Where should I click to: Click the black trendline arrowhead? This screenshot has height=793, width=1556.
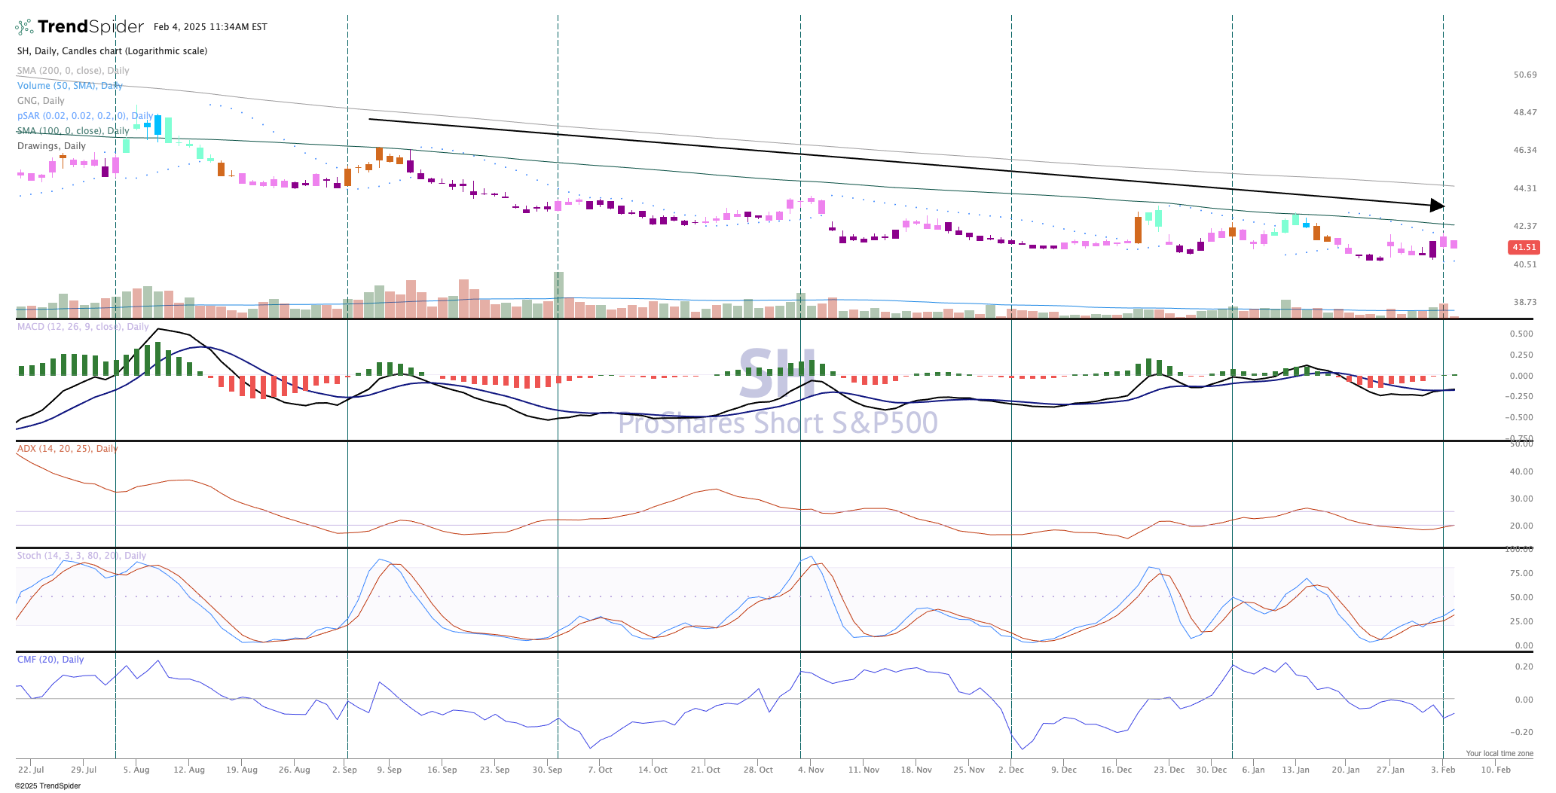click(1437, 205)
